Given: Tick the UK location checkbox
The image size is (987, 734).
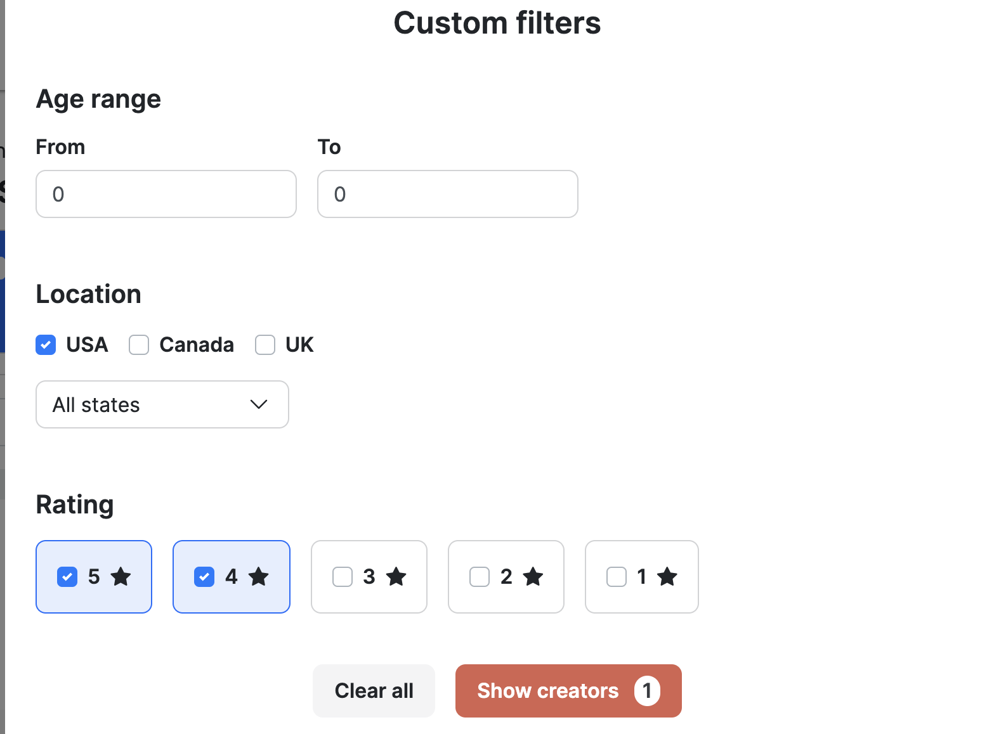Looking at the screenshot, I should pos(265,345).
